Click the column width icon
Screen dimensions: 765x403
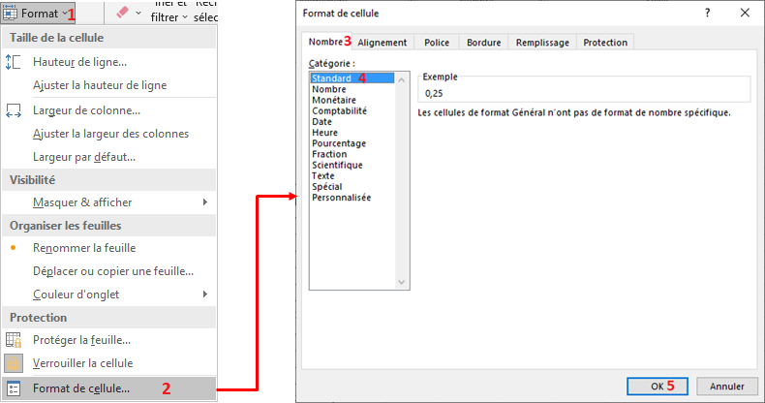(x=14, y=110)
